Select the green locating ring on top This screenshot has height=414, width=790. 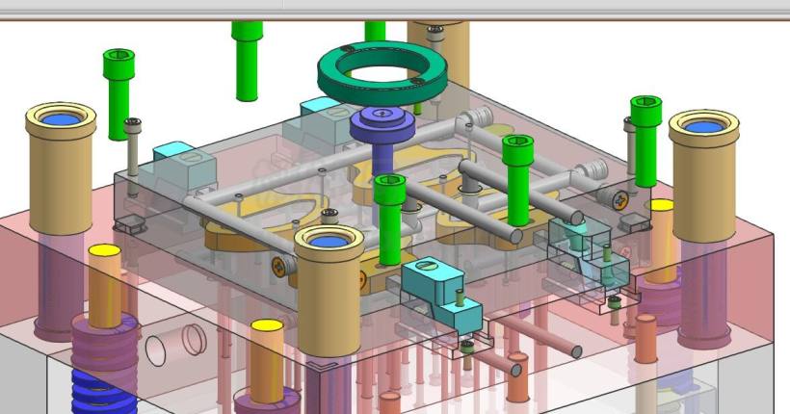pyautogui.click(x=382, y=73)
